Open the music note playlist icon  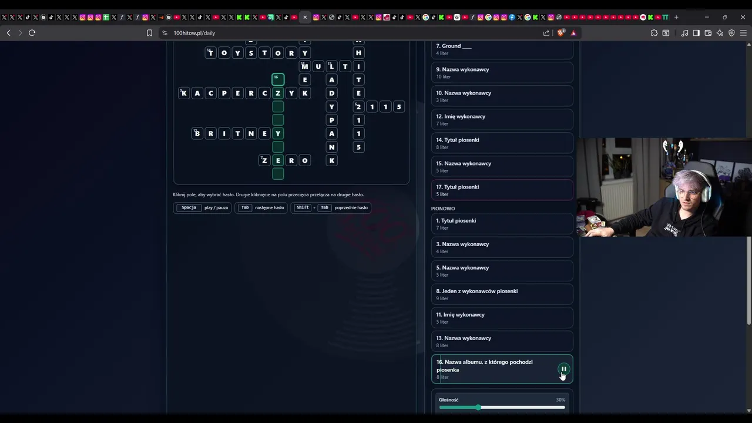(684, 33)
